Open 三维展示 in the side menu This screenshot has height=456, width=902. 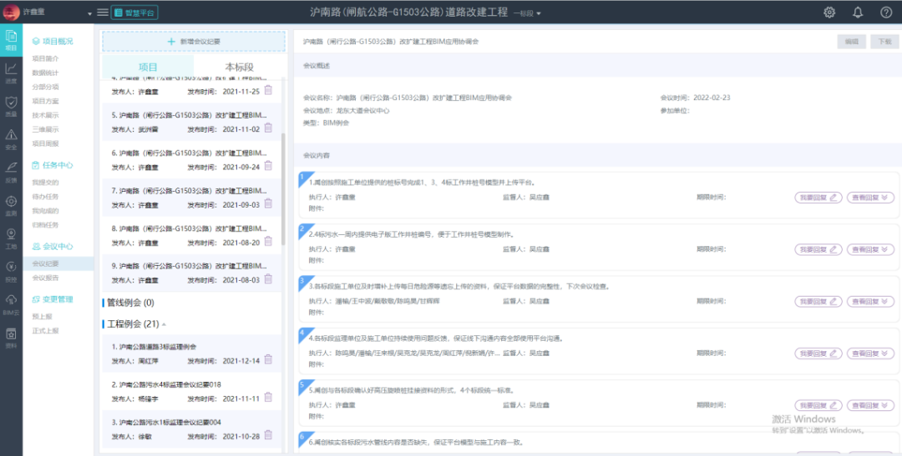click(x=45, y=129)
